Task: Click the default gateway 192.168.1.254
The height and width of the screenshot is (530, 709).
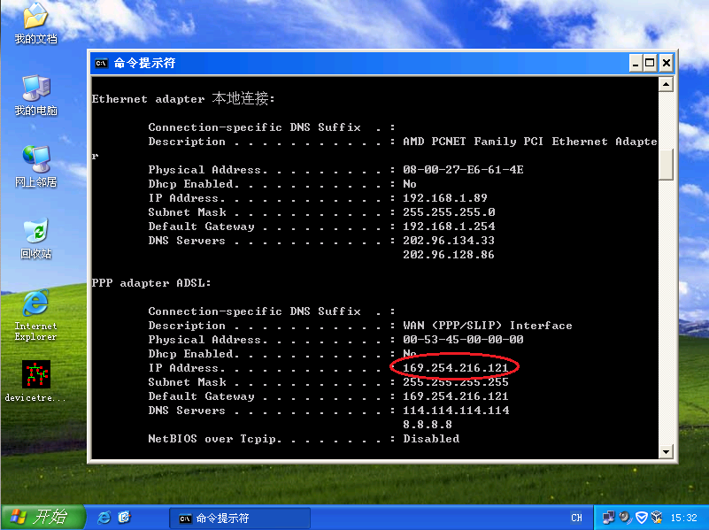Action: [449, 227]
